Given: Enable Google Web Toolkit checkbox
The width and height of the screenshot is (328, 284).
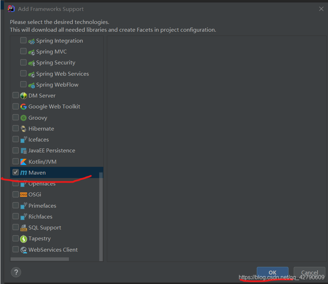Looking at the screenshot, I should pos(15,106).
